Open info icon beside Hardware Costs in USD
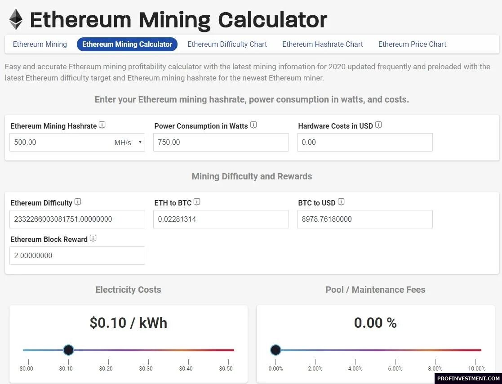Image resolution: width=502 pixels, height=384 pixels. 378,125
